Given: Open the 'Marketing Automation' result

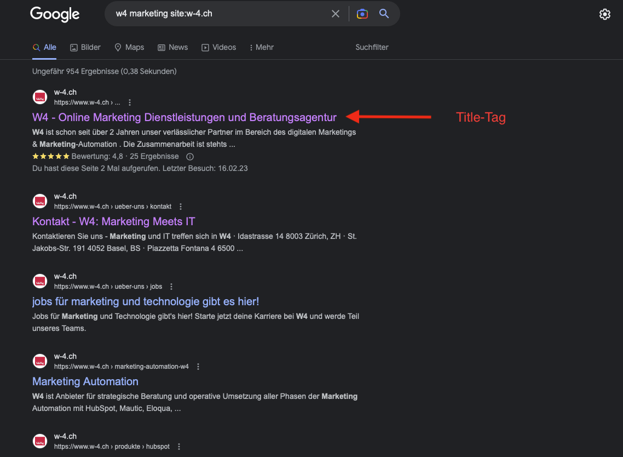Looking at the screenshot, I should pos(85,381).
